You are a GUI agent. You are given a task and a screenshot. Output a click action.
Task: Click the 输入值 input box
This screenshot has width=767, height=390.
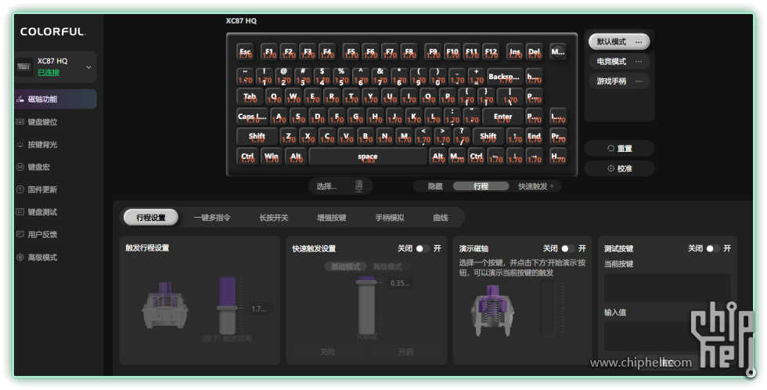pos(667,336)
